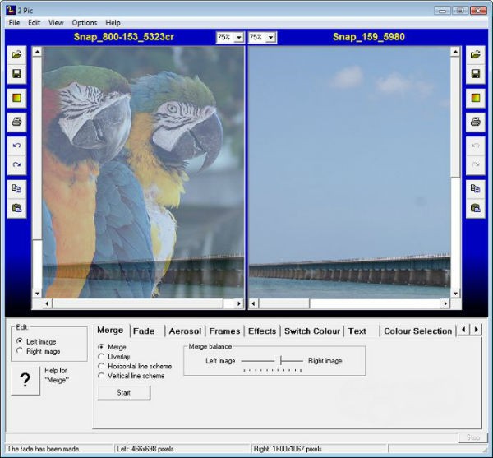The width and height of the screenshot is (493, 458).
Task: Switch to the Aerosol tab
Action: coord(184,331)
